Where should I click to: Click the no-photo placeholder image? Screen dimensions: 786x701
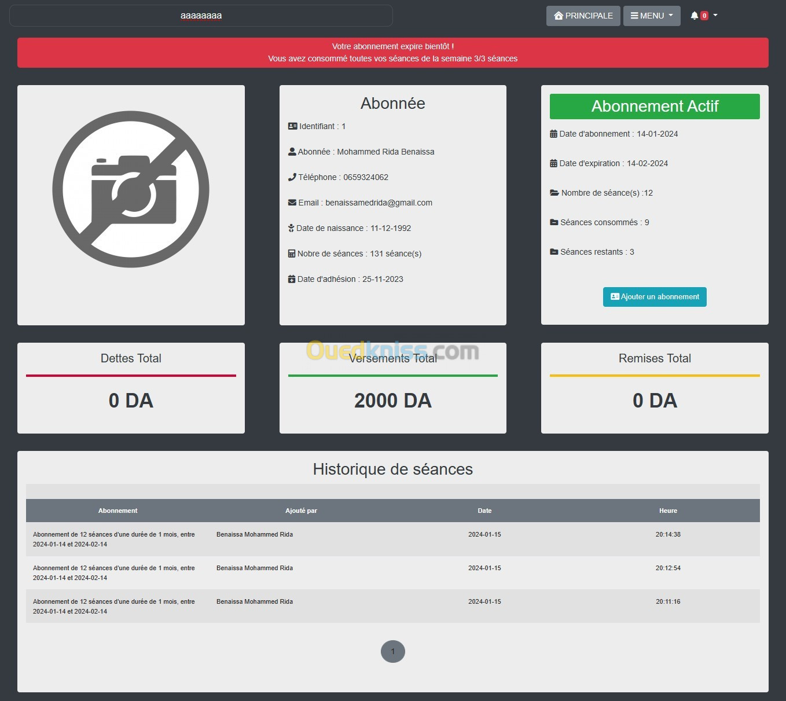point(131,189)
